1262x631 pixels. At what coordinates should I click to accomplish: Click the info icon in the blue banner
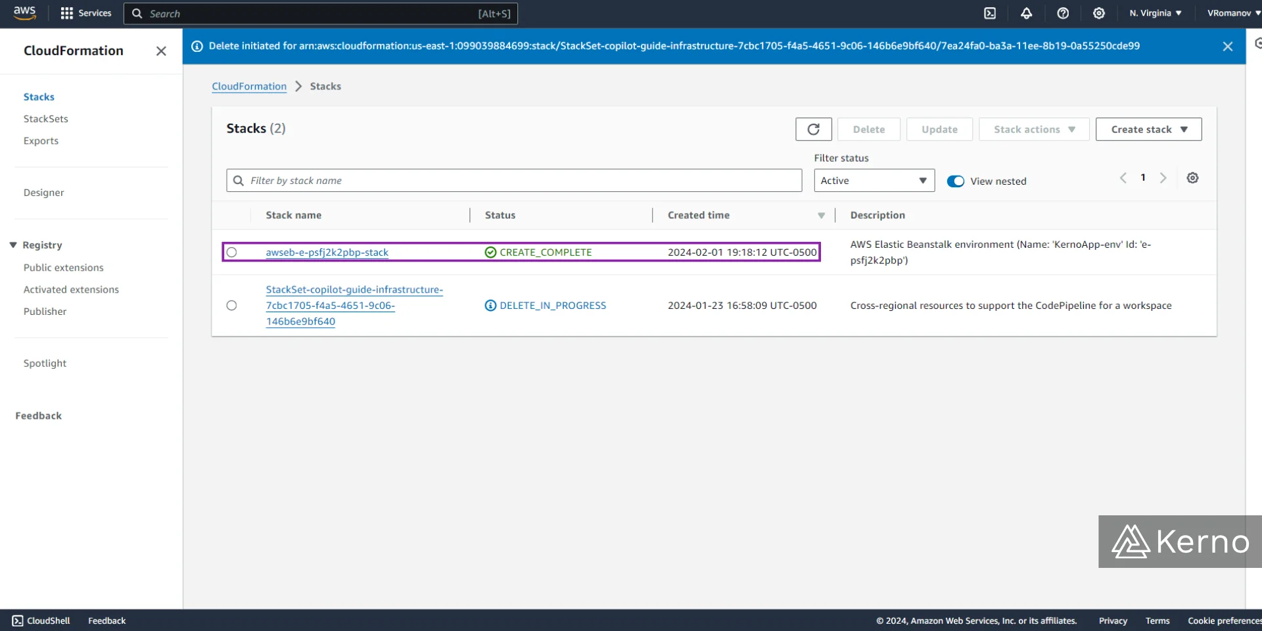click(197, 46)
